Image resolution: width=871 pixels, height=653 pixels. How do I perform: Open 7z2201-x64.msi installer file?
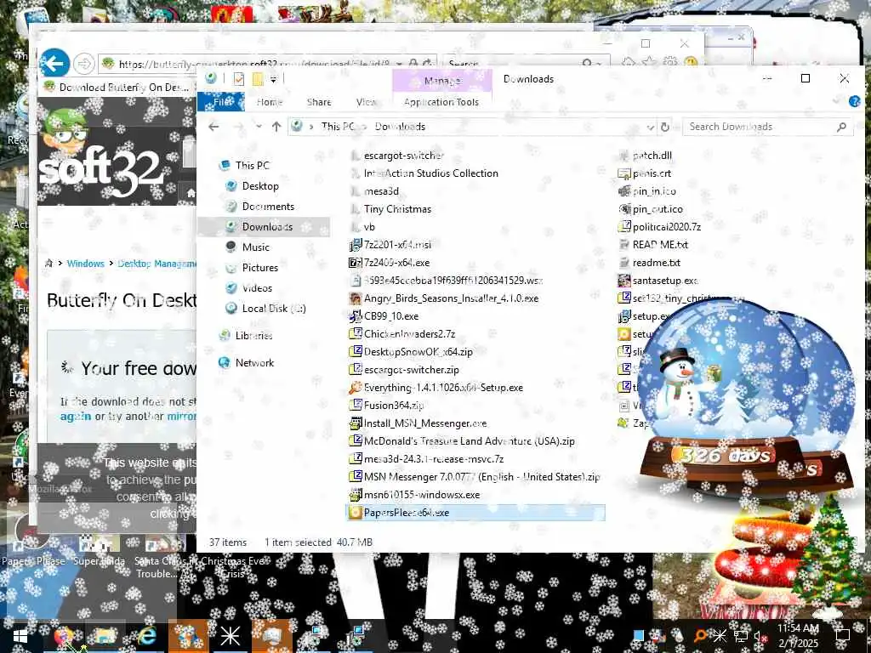(391, 245)
